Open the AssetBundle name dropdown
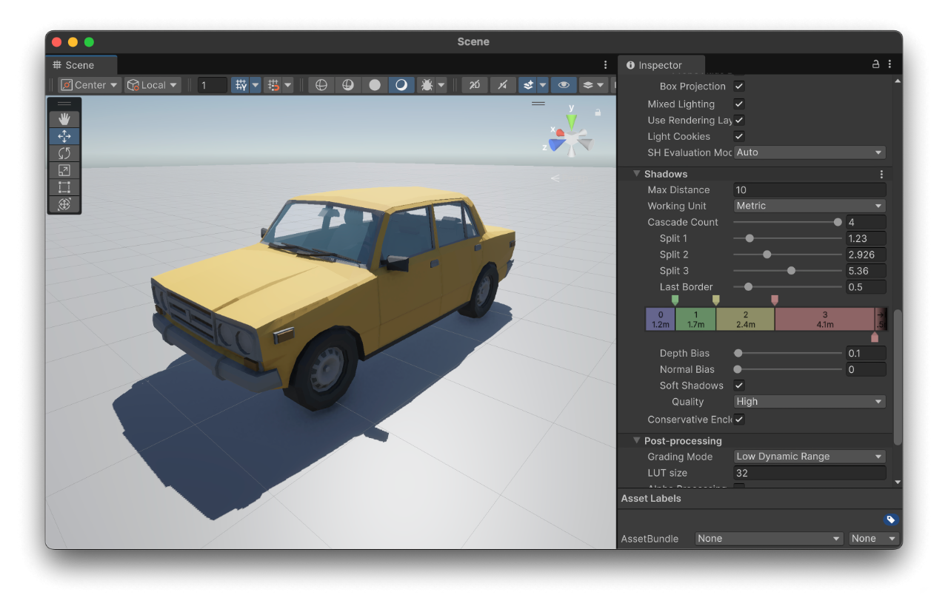The height and width of the screenshot is (609, 948). pos(770,539)
